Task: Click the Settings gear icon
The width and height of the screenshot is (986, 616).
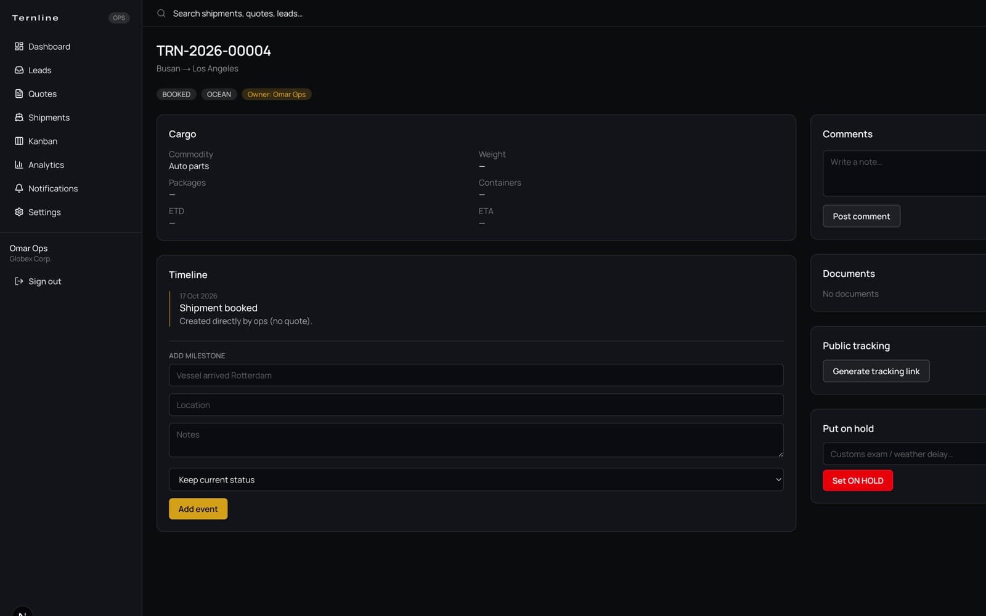Action: [x=19, y=212]
